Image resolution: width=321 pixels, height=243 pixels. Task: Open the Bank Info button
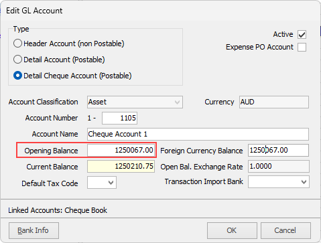pyautogui.click(x=34, y=230)
